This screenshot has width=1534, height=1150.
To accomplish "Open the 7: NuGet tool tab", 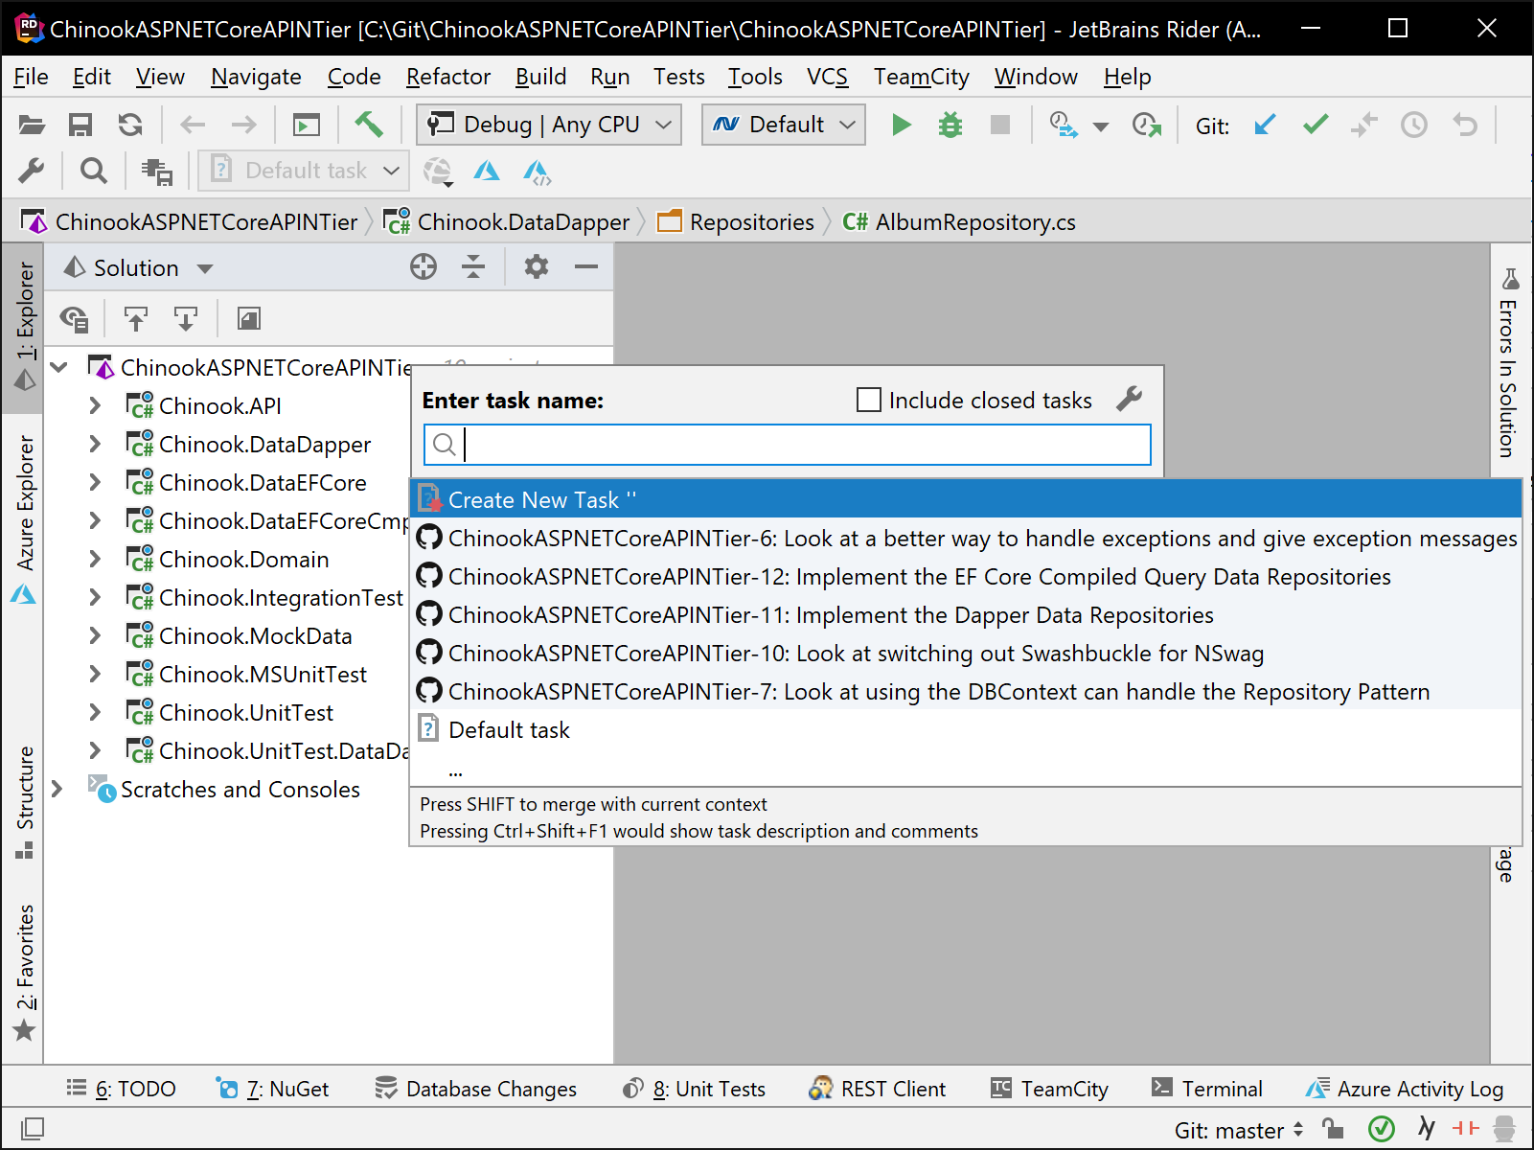I will (x=272, y=1089).
